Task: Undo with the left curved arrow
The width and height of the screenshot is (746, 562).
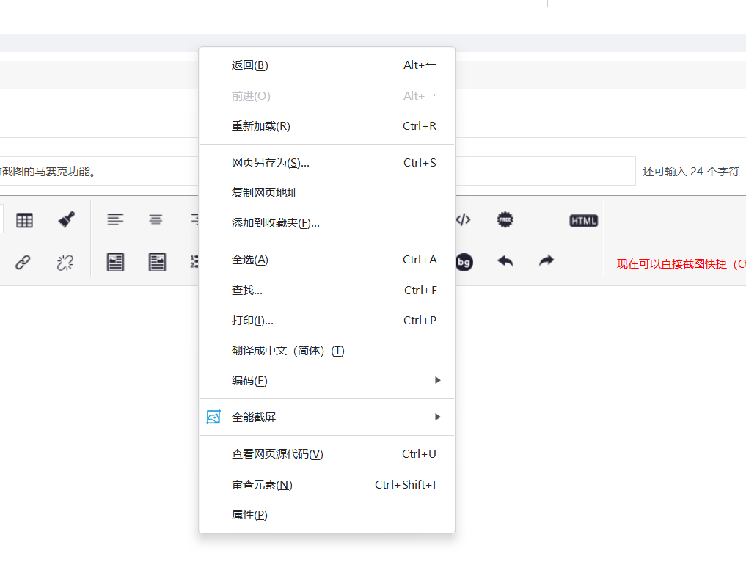Action: click(x=505, y=260)
